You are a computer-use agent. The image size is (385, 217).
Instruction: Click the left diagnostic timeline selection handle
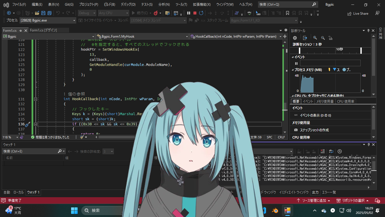(x=300, y=51)
